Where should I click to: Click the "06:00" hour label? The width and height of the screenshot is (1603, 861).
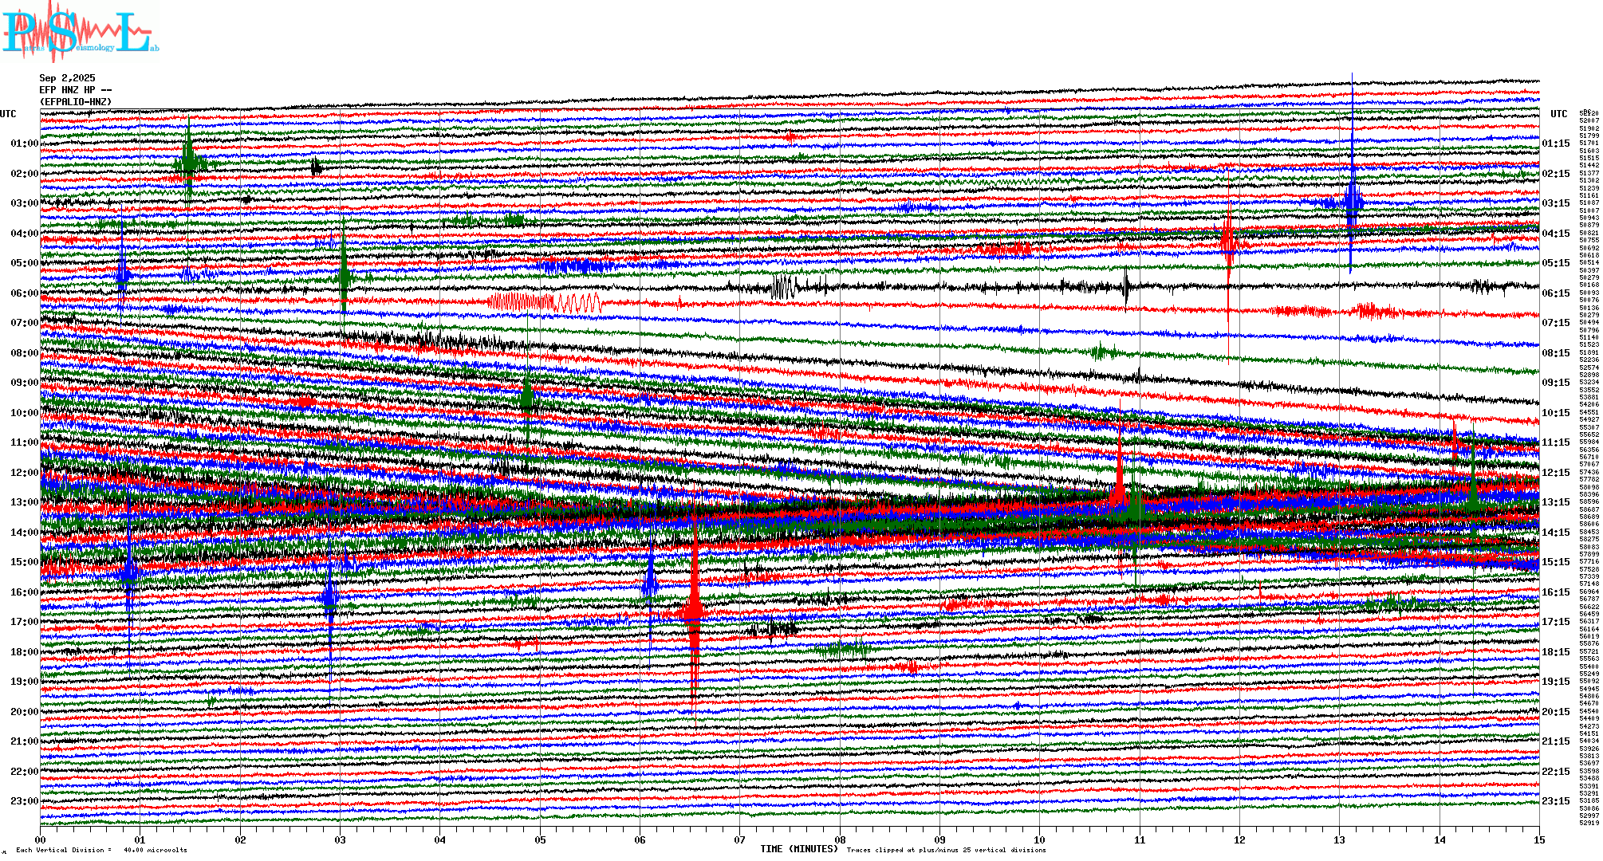(24, 293)
